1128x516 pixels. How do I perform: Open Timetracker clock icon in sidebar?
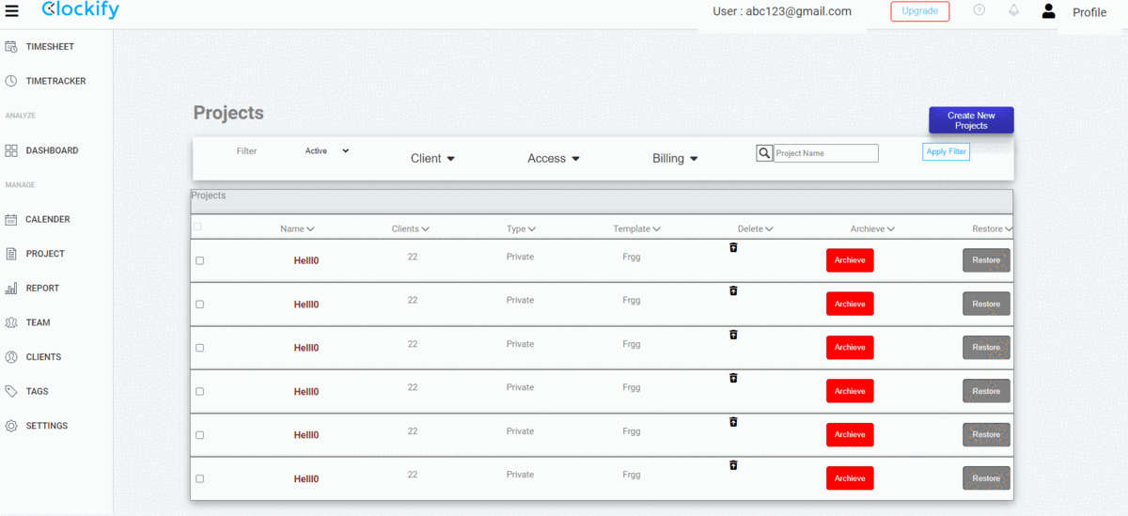point(11,81)
